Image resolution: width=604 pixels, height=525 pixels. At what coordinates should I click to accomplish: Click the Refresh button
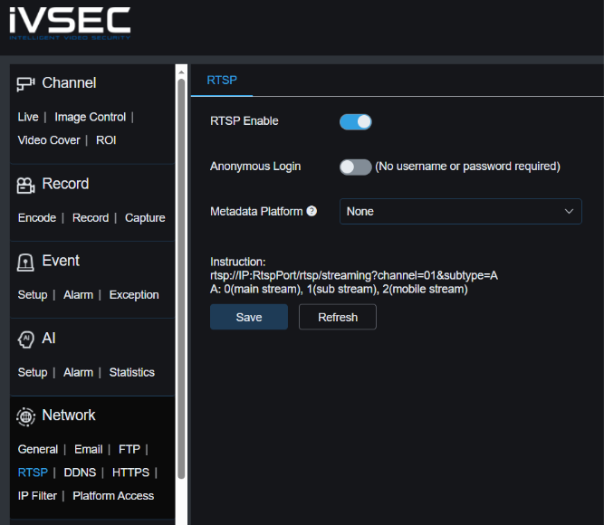[338, 317]
